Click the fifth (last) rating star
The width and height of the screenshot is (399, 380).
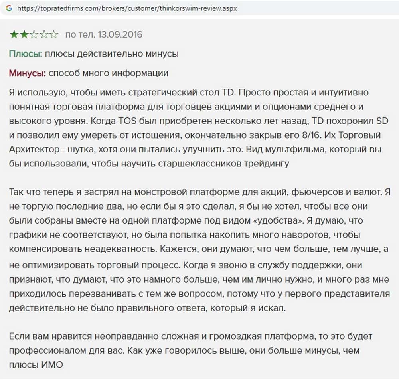53,35
